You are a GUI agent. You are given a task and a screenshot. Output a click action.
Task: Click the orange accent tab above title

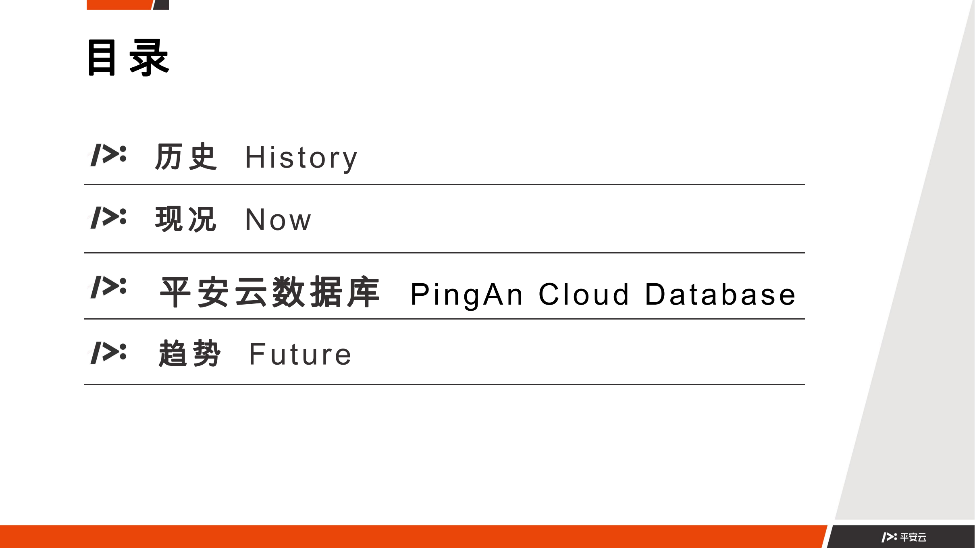pos(119,4)
